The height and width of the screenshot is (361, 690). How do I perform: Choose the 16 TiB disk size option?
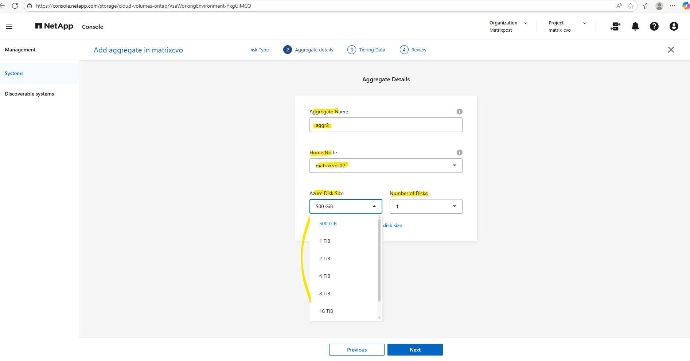(x=326, y=311)
